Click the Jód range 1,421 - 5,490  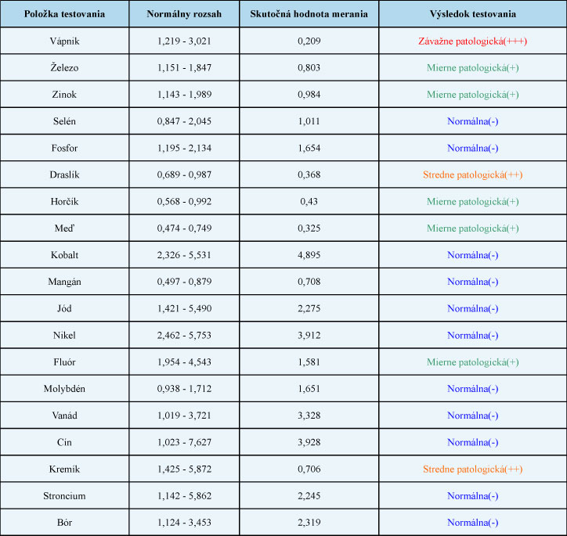click(x=184, y=308)
